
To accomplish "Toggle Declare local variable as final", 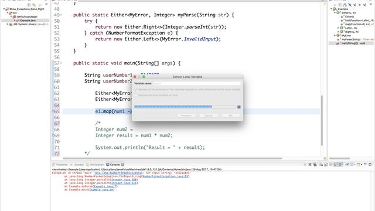I will pos(136,95).
